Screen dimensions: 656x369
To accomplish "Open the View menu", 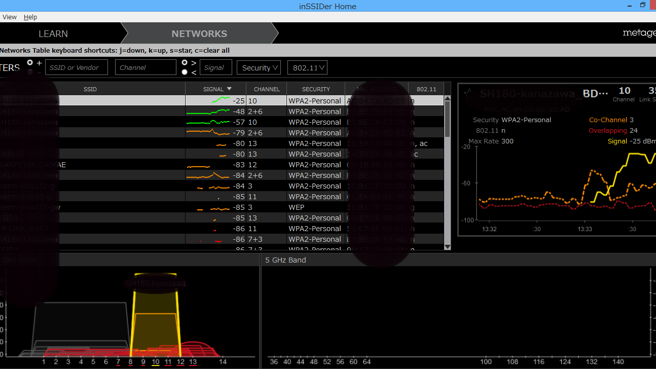I will [9, 17].
